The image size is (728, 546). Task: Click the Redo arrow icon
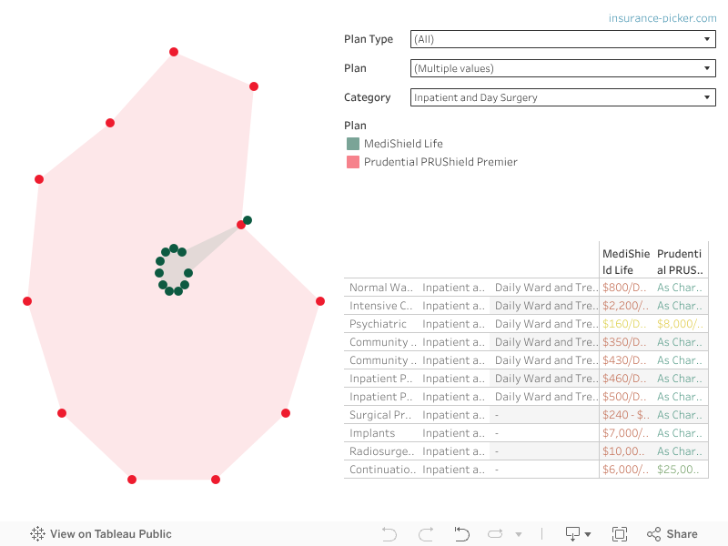click(425, 534)
